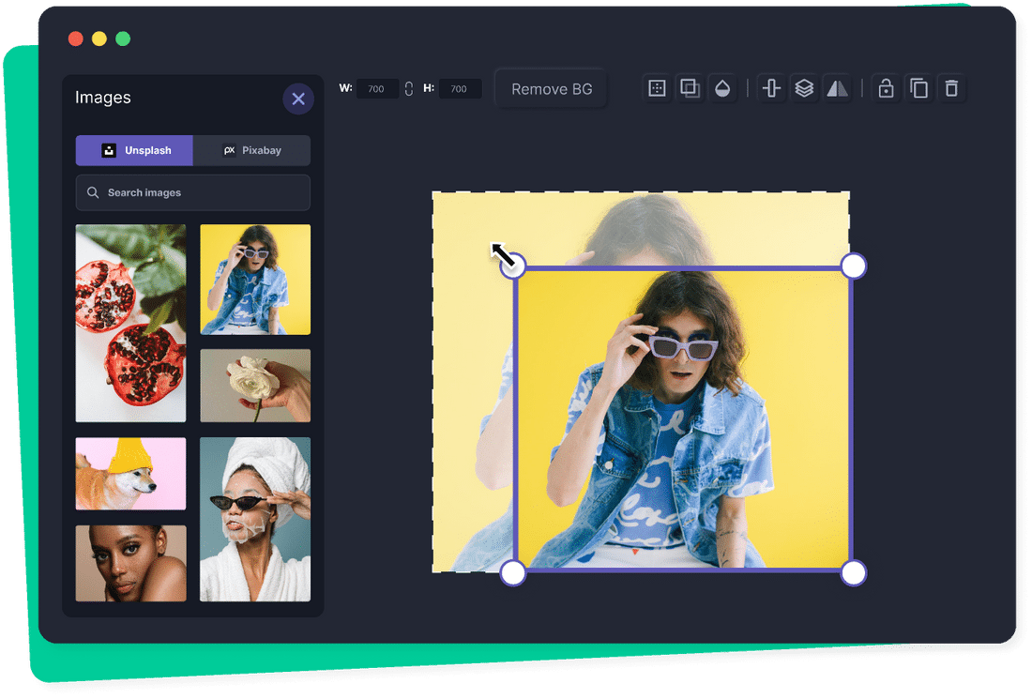Switch to the Unsplash tab
Screen dimensions: 1032x699
click(134, 150)
